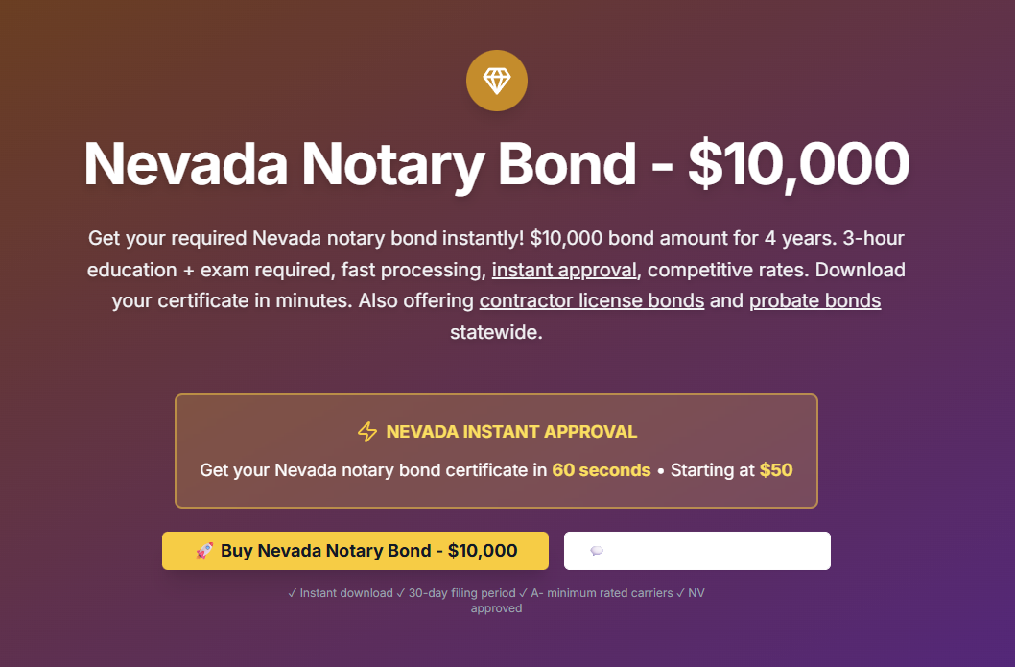The image size is (1015, 667).
Task: Click the speech bubble icon in white button
Action: (x=597, y=551)
